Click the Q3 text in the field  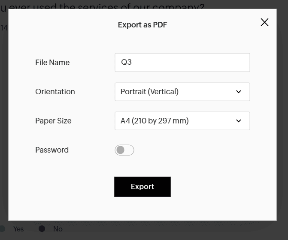(126, 63)
